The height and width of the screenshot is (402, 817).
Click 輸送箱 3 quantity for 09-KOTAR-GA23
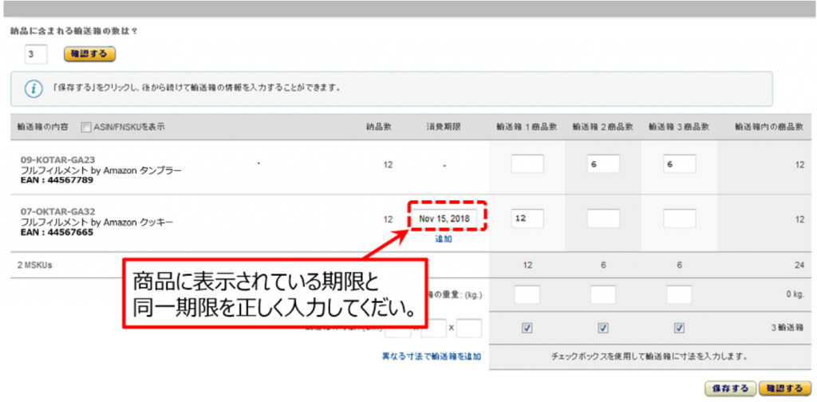pos(679,164)
